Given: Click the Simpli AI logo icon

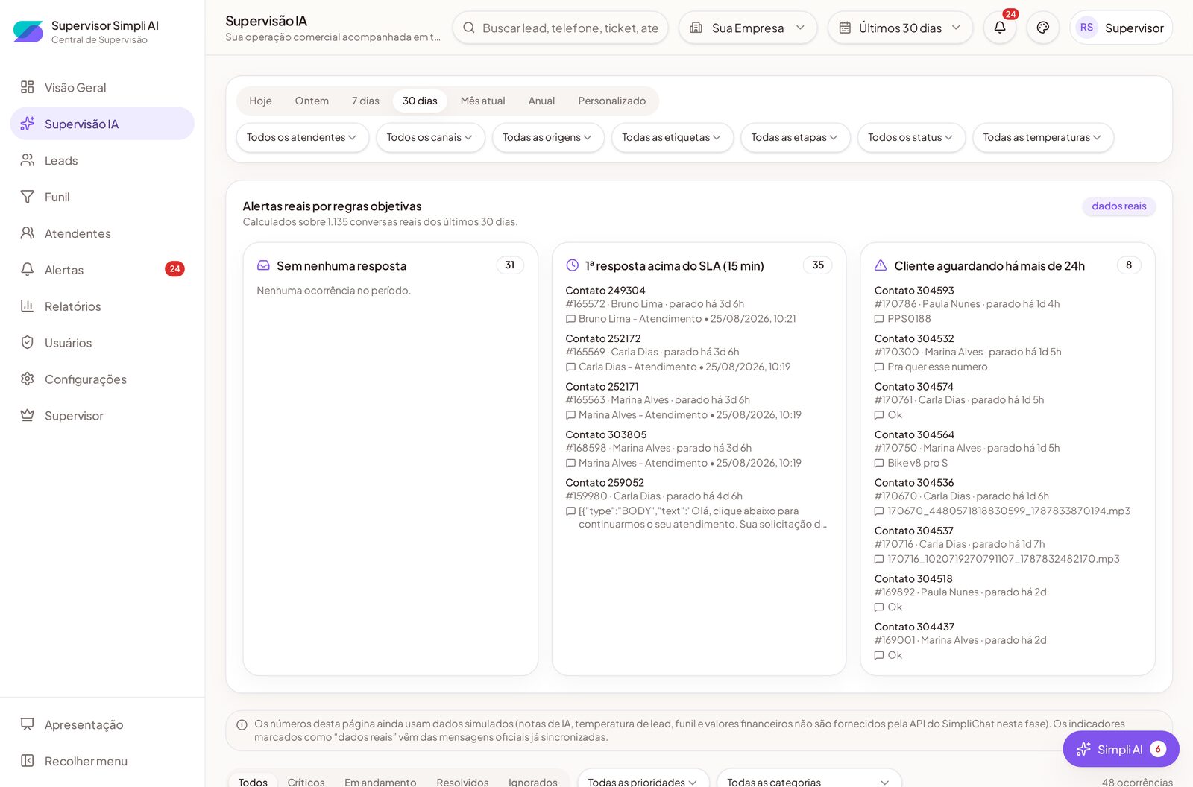Looking at the screenshot, I should click(x=28, y=31).
